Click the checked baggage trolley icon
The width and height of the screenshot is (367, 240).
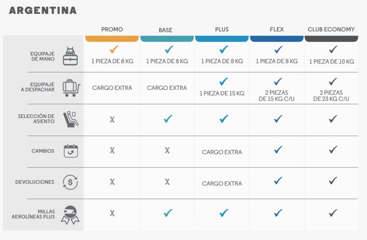tap(71, 88)
